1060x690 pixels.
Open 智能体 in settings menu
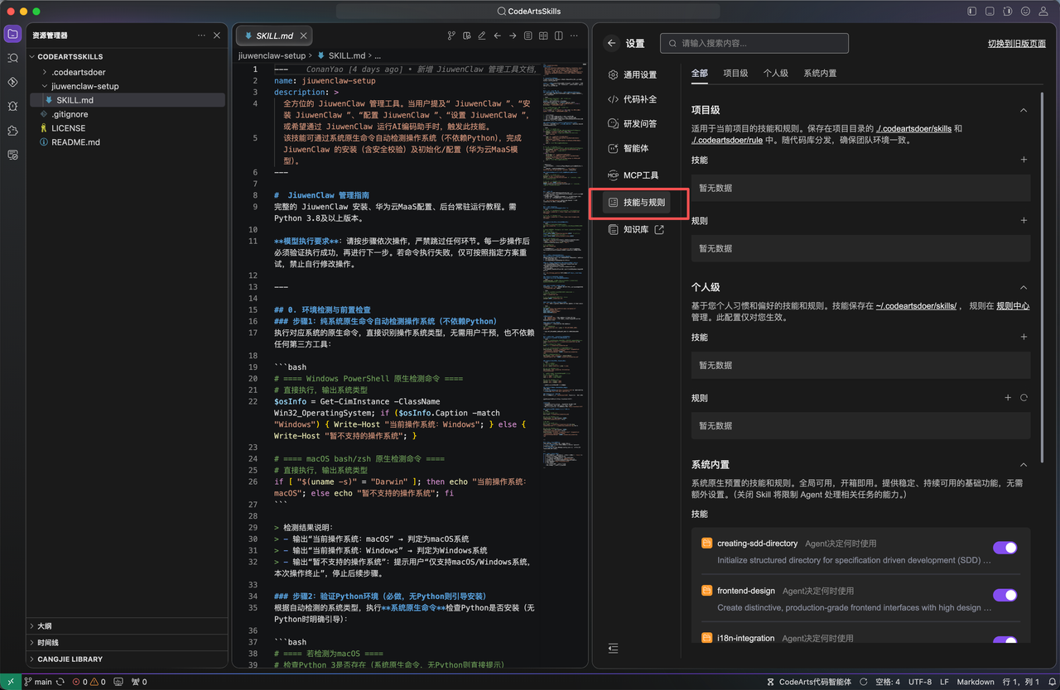[628, 149]
